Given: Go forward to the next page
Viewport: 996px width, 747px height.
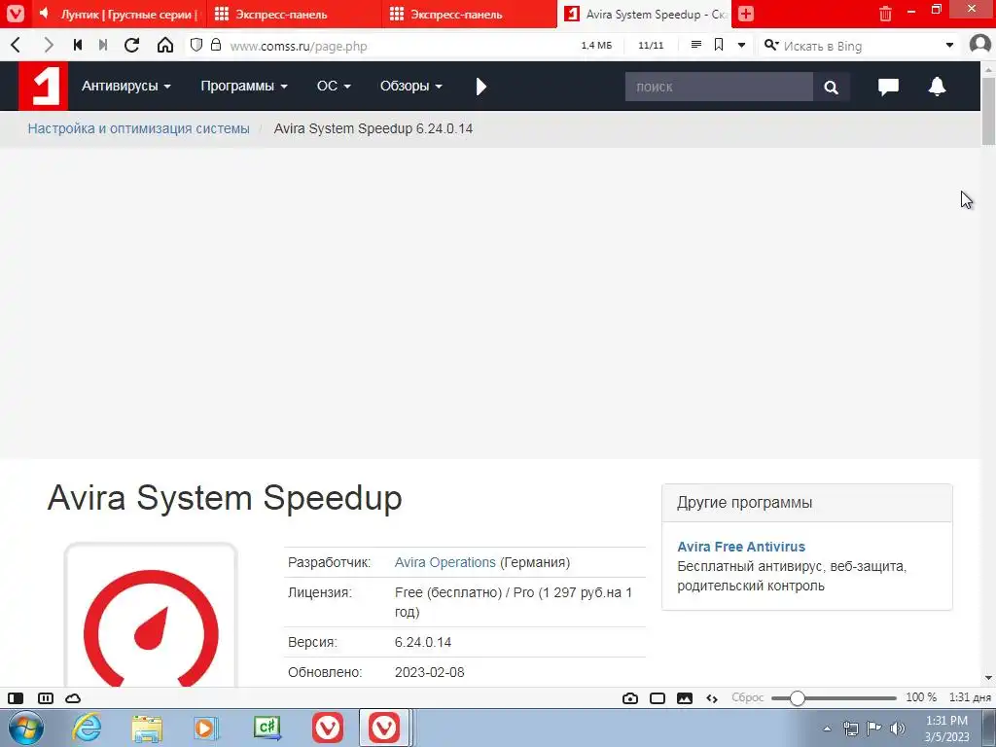Looking at the screenshot, I should (x=49, y=45).
